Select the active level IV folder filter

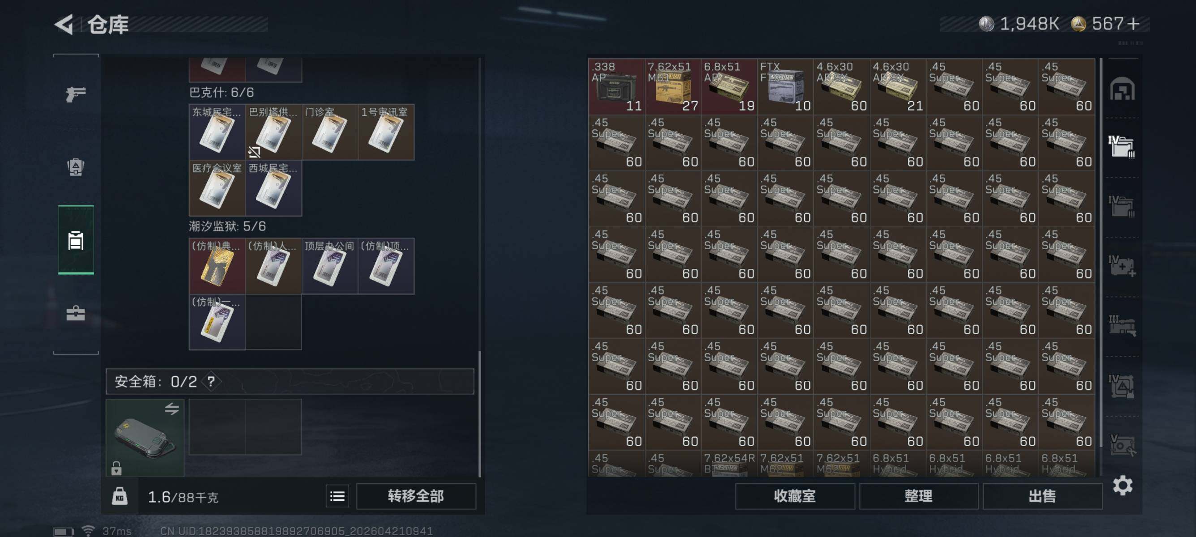point(1122,146)
